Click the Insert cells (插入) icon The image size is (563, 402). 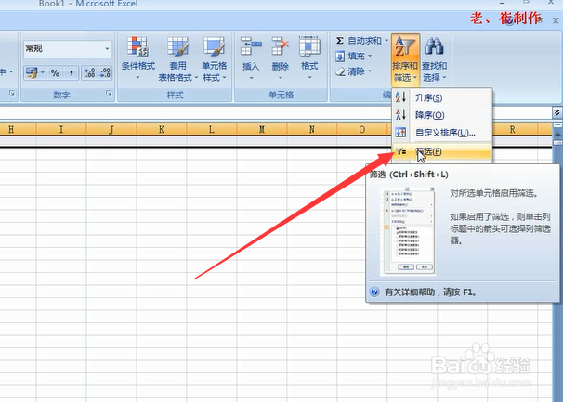point(251,45)
